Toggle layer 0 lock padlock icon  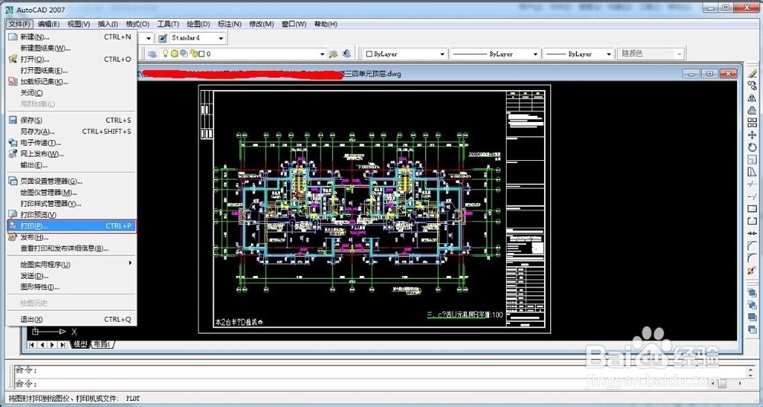click(x=193, y=54)
